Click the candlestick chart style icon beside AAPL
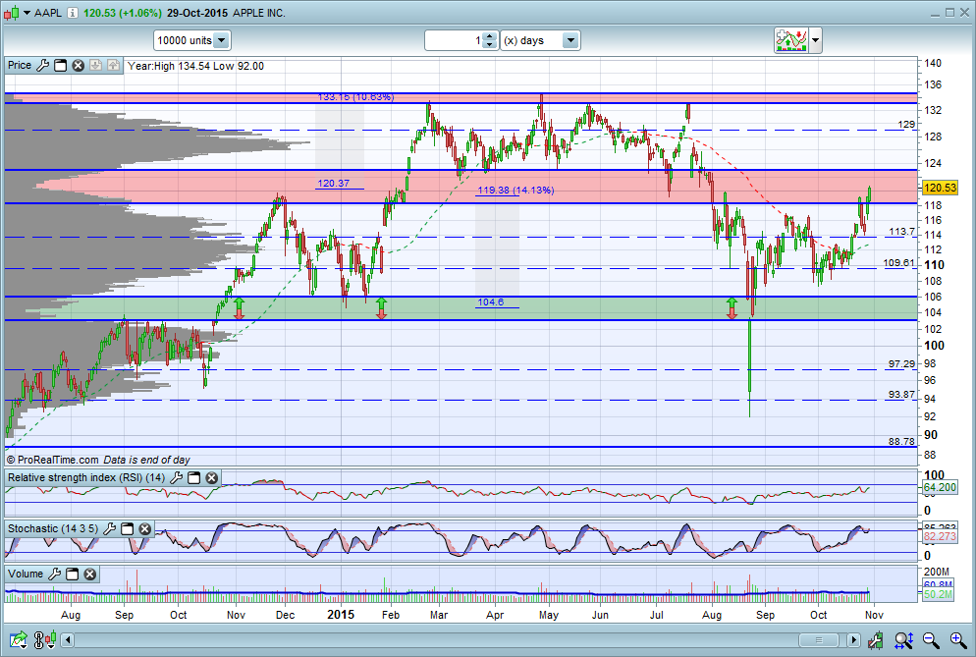The width and height of the screenshot is (976, 657). click(x=11, y=13)
